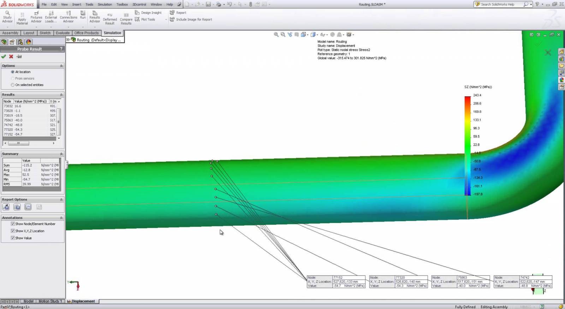Run the simulation study
The image size is (565, 309).
(83, 15)
